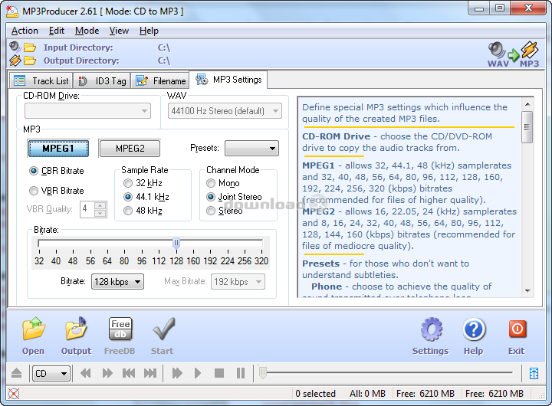
Task: Switch to the Track List tab
Action: click(41, 81)
